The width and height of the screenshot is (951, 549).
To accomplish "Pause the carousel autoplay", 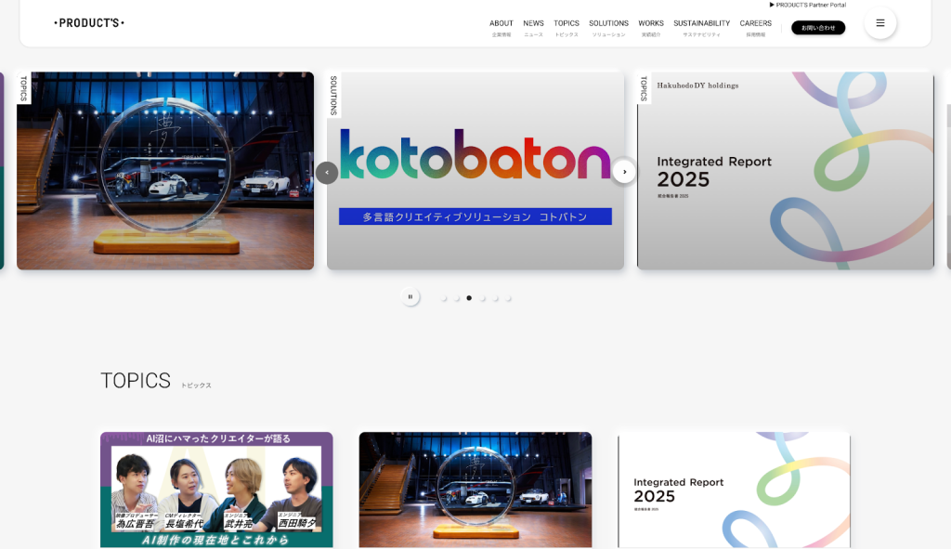I will click(410, 297).
